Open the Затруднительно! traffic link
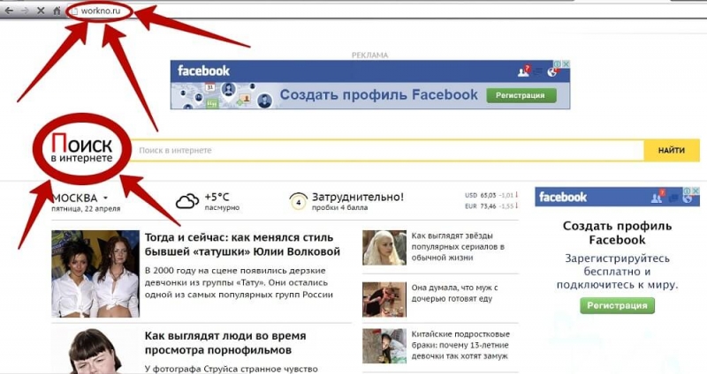 click(358, 197)
